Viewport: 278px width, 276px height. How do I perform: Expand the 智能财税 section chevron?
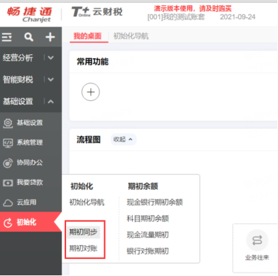pos(51,79)
